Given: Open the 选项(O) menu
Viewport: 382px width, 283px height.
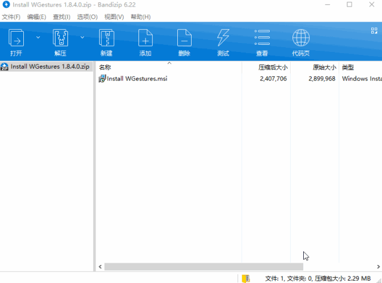Looking at the screenshot, I should pyautogui.click(x=87, y=17).
